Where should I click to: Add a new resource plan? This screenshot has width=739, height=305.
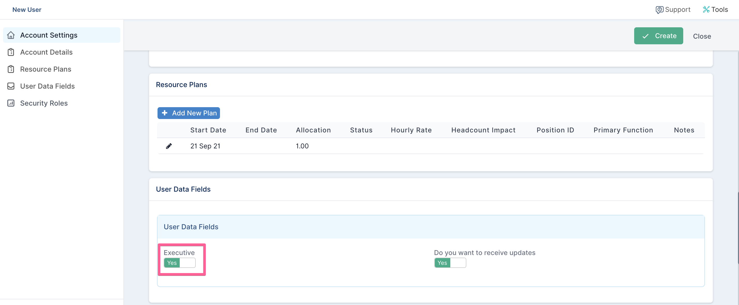(x=188, y=113)
